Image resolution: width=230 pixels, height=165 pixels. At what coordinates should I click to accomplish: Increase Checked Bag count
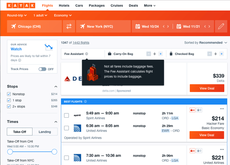click(222, 54)
